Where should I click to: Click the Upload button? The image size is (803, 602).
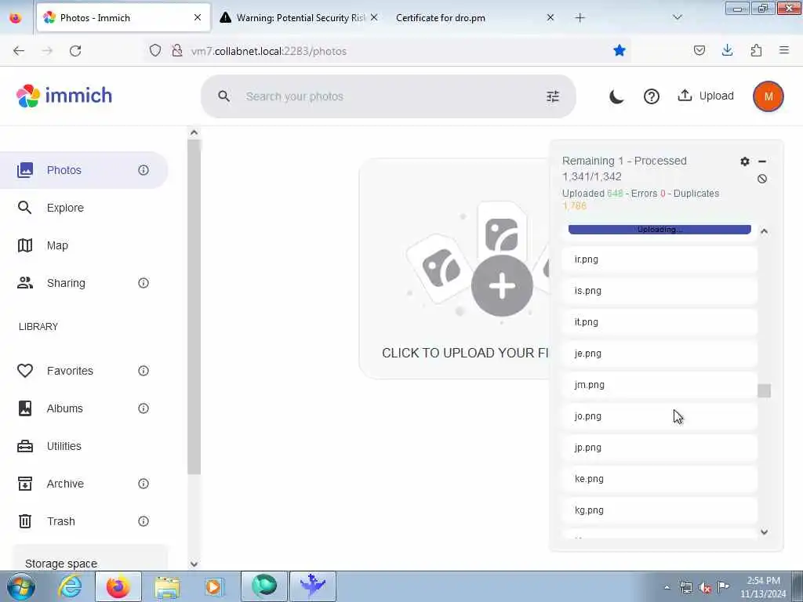706,96
